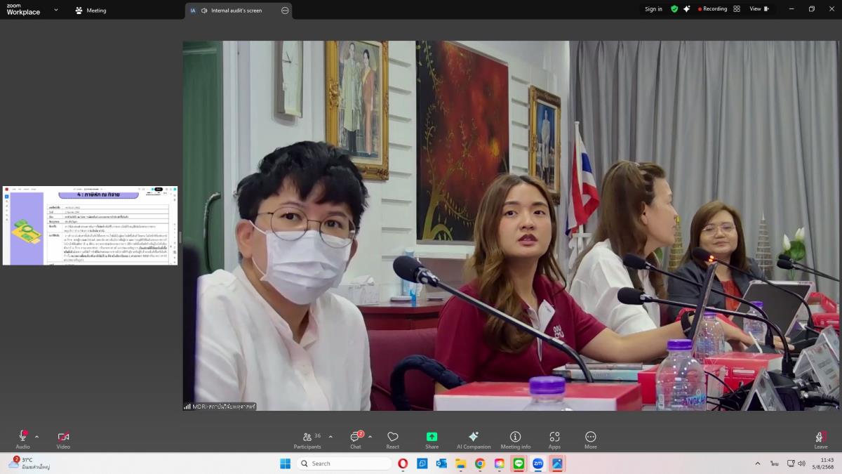Select Internal audit's screen tab

[x=236, y=11]
